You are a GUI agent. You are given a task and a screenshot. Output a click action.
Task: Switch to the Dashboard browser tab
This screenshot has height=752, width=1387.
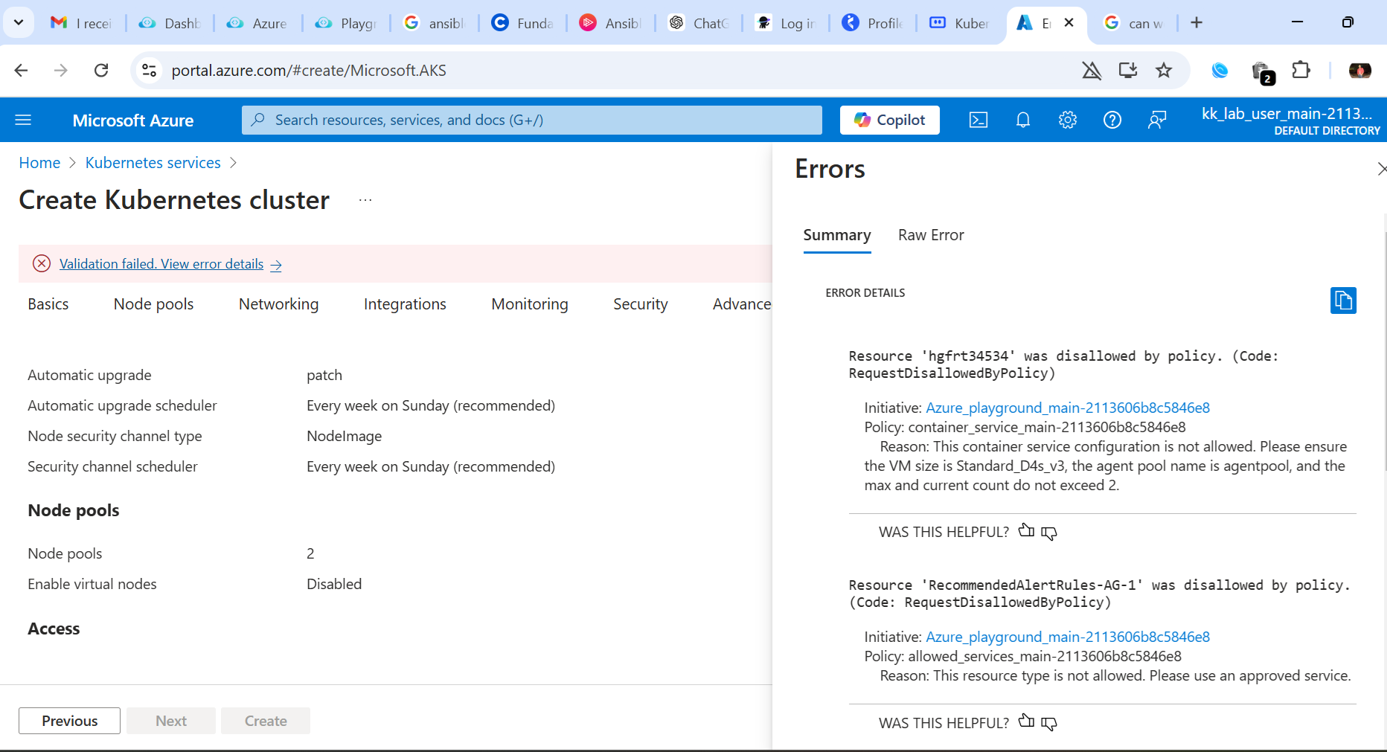click(170, 23)
